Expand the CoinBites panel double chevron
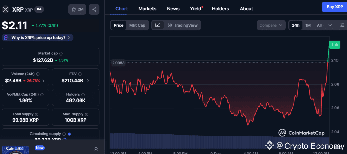Image resolution: width=347 pixels, height=154 pixels. (96, 149)
